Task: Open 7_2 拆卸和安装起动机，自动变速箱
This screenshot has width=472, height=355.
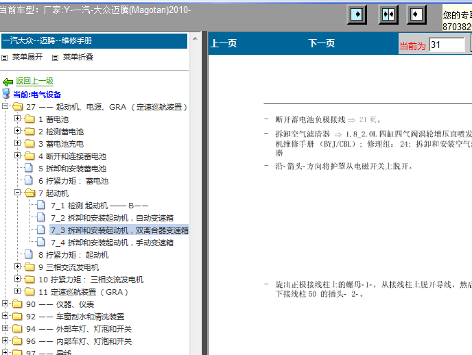Action: point(112,218)
